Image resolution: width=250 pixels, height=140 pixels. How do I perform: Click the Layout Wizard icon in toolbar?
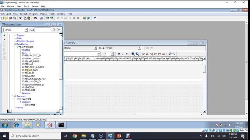pos(89,18)
